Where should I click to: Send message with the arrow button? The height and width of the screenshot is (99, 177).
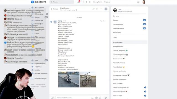[106, 98]
